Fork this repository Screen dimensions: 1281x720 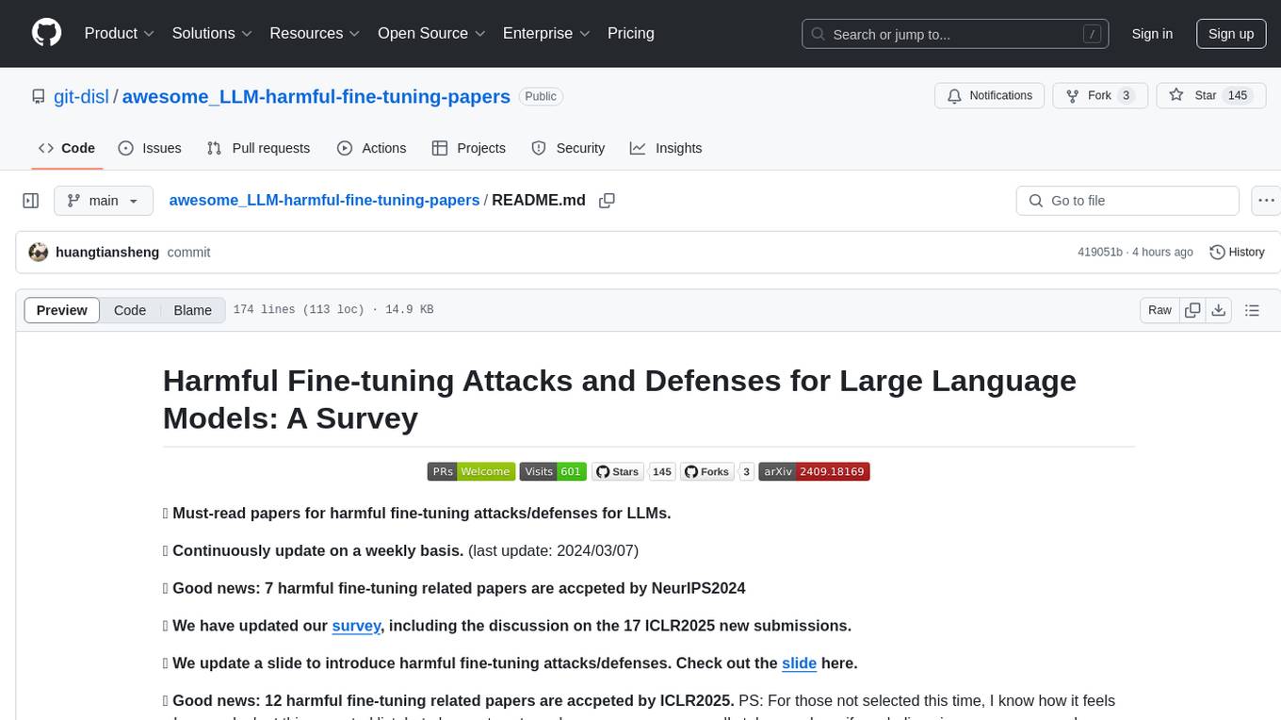tap(1100, 95)
